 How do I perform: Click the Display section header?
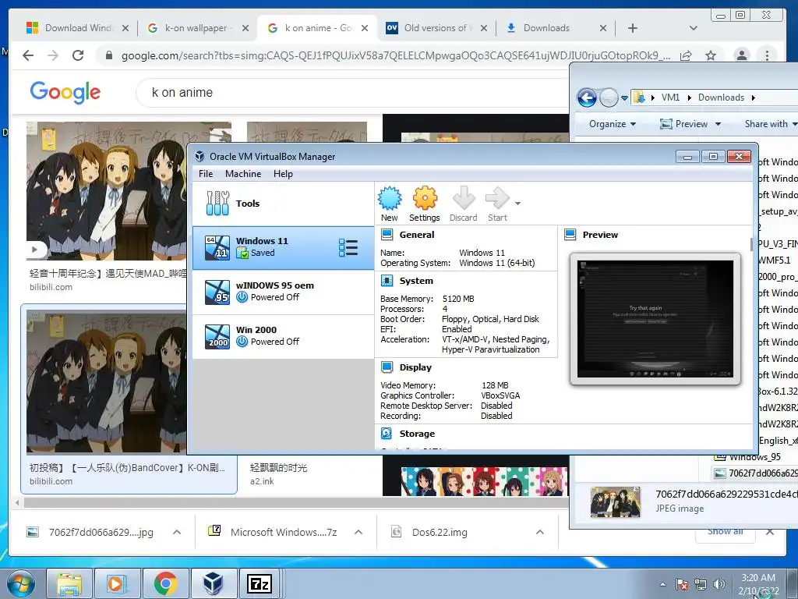pyautogui.click(x=415, y=367)
